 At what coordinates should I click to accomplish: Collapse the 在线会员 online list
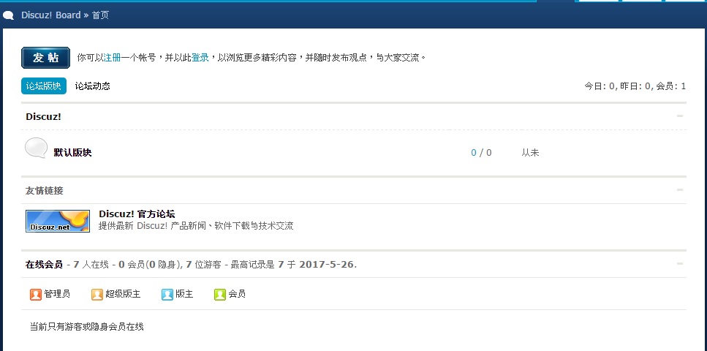tap(680, 264)
